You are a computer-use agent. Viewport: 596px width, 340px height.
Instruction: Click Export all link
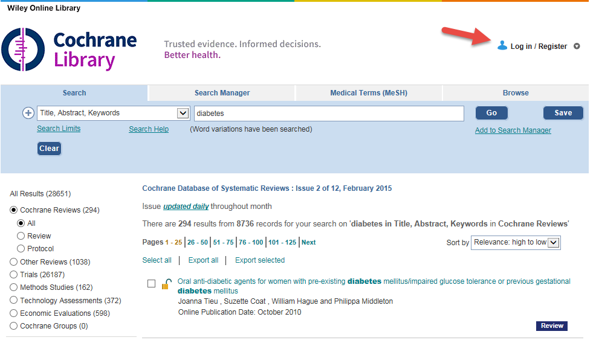[203, 260]
